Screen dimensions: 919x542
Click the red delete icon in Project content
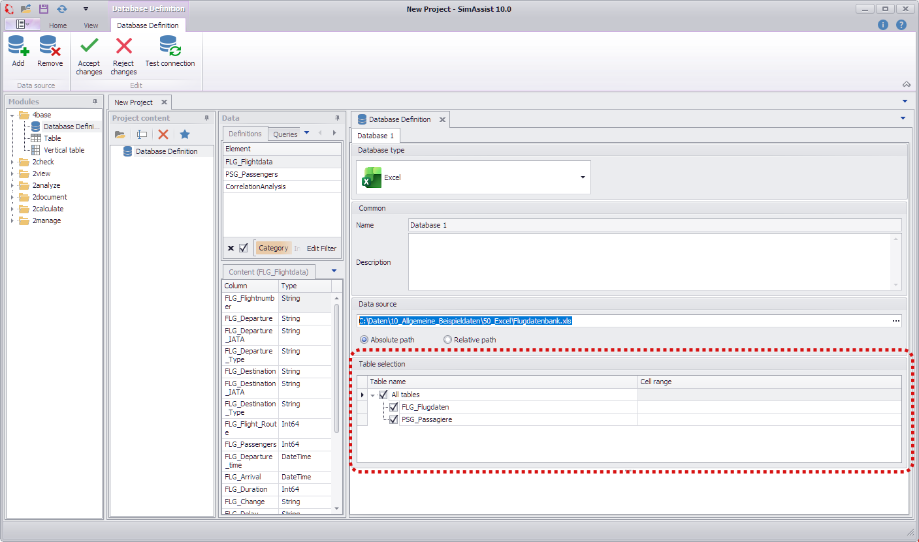click(x=163, y=134)
